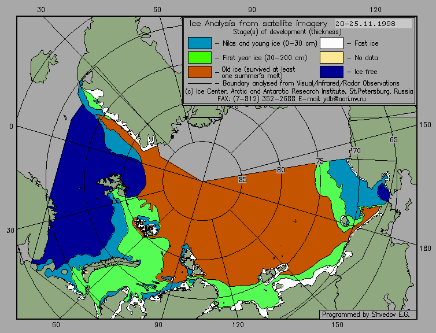
Task: Select the 75 latitude label
Action: coord(320,161)
